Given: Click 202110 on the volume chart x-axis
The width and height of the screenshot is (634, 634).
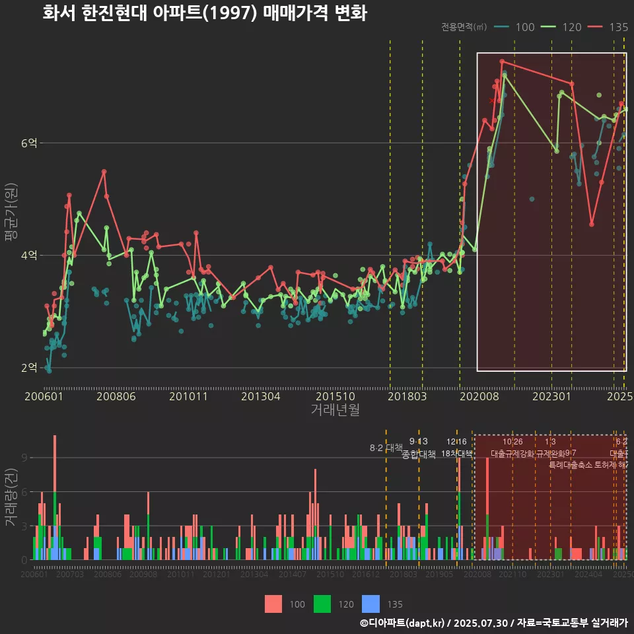Looking at the screenshot, I should tap(512, 574).
